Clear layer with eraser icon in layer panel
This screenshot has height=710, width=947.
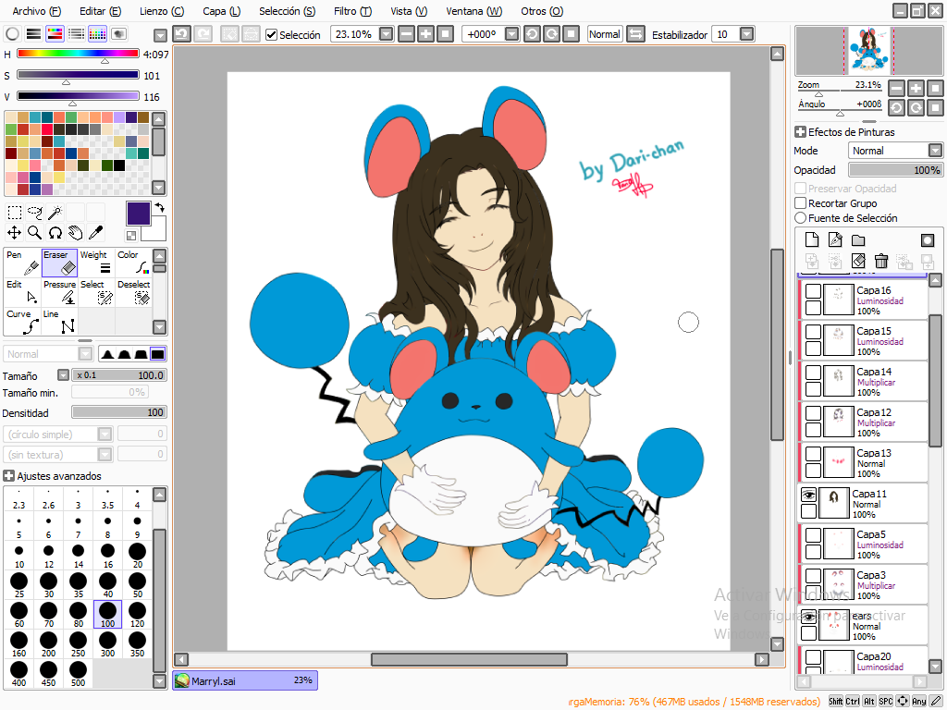point(858,261)
